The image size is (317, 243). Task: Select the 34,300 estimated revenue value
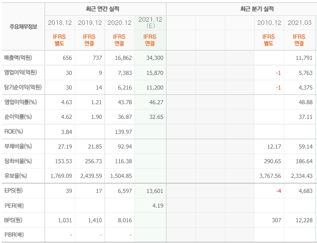click(x=155, y=58)
